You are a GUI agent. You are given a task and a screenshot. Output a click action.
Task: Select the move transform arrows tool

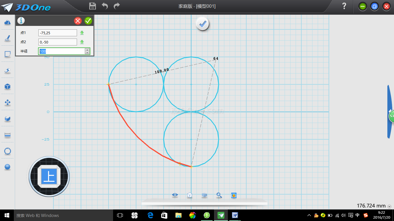pyautogui.click(x=7, y=102)
